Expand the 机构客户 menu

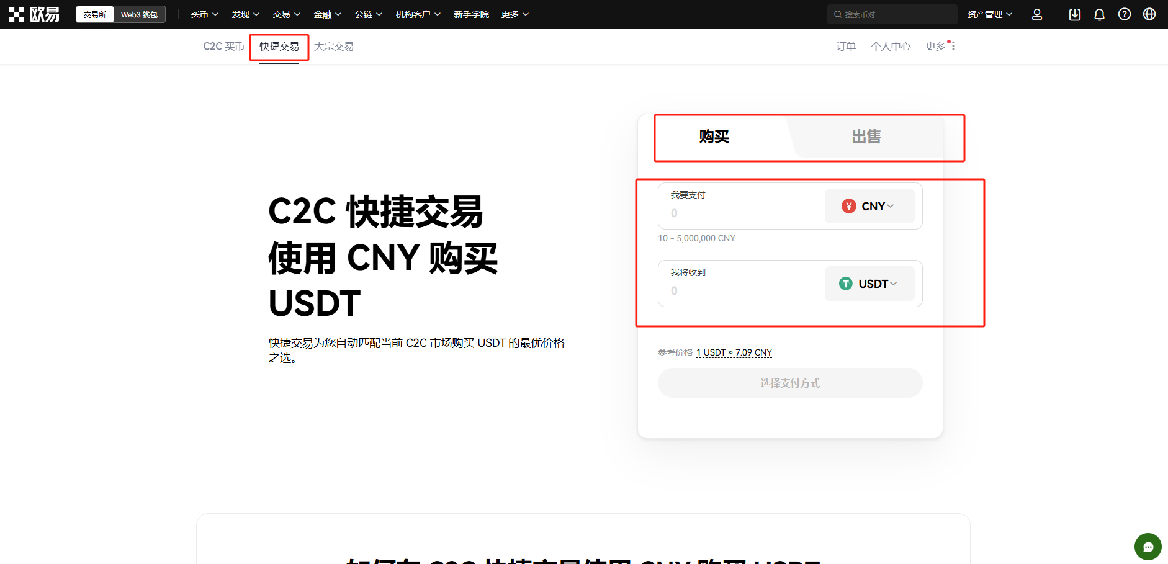[x=418, y=14]
